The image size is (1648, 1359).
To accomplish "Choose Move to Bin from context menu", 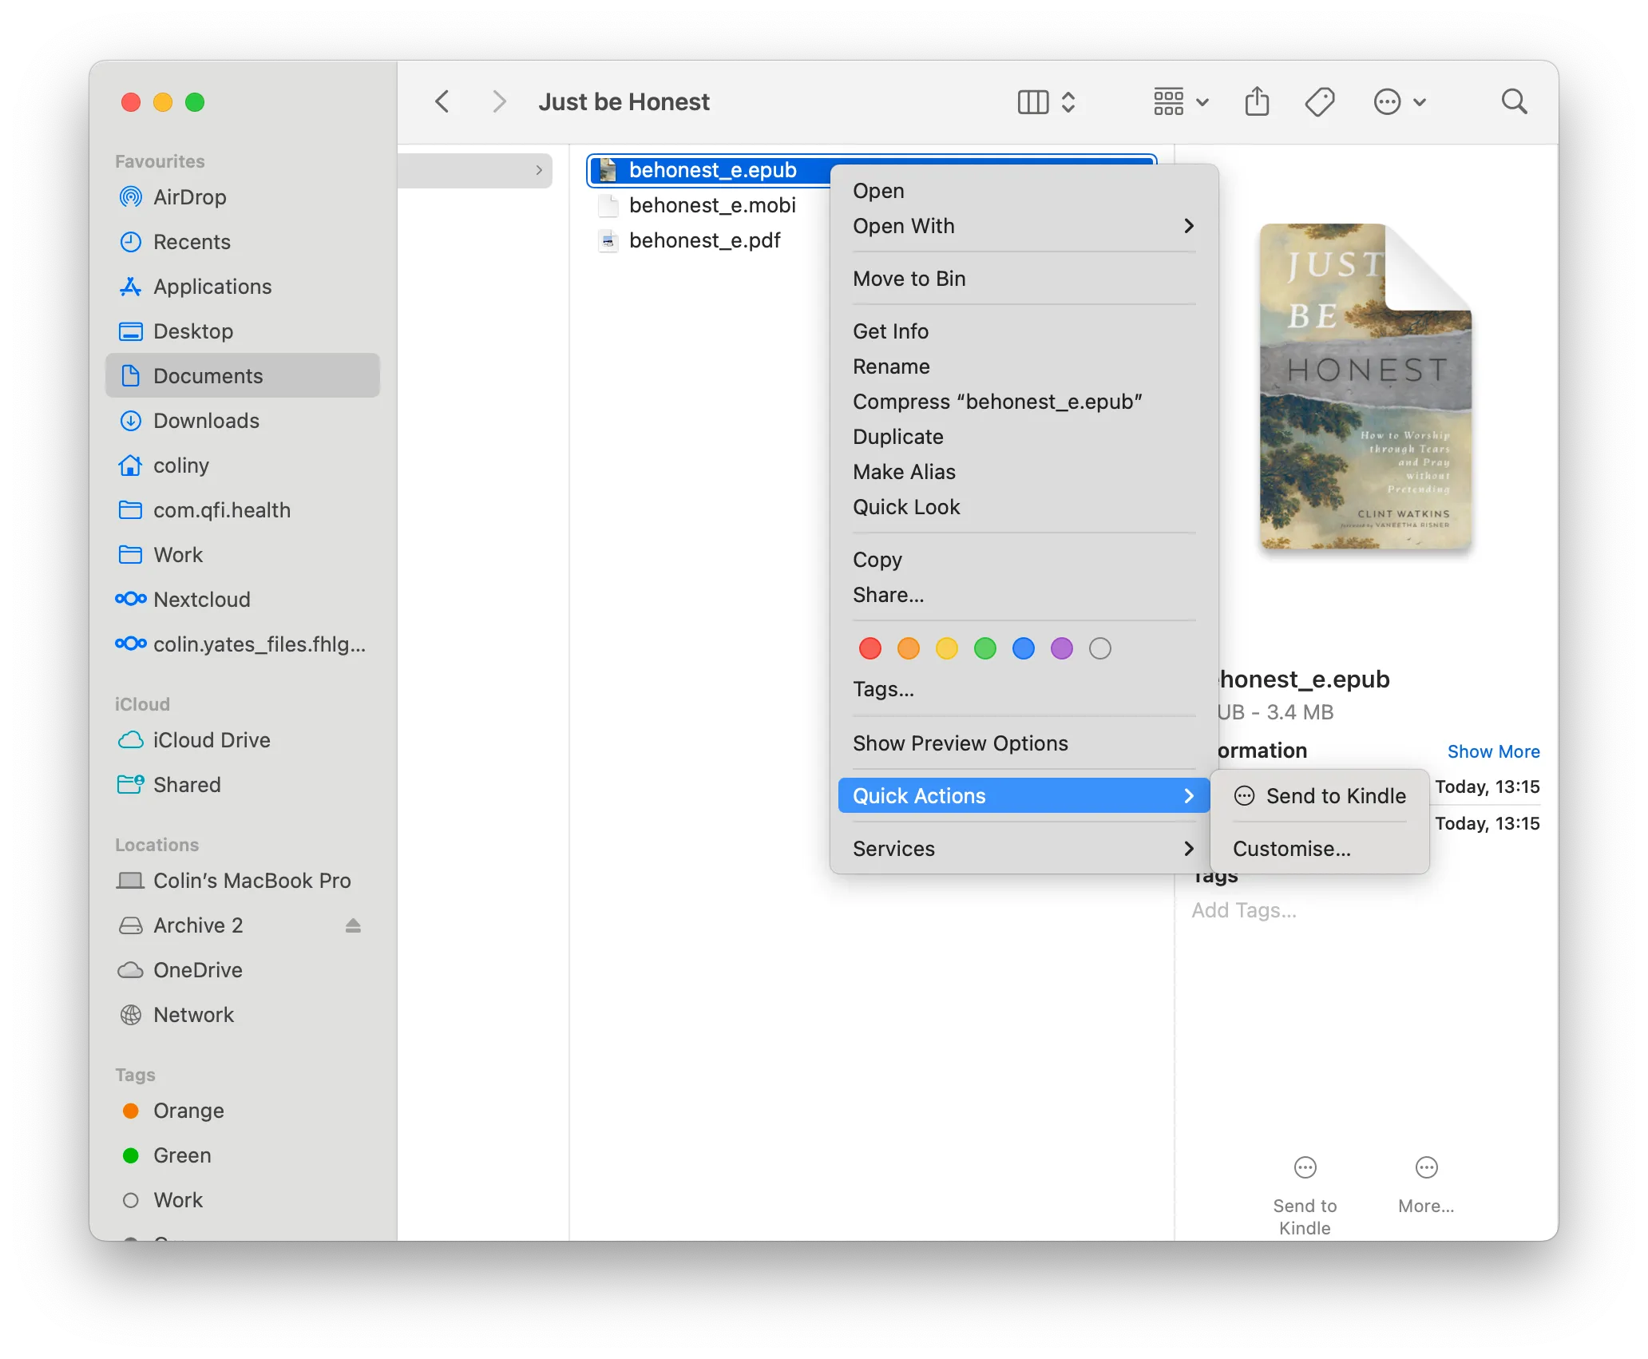I will coord(909,279).
